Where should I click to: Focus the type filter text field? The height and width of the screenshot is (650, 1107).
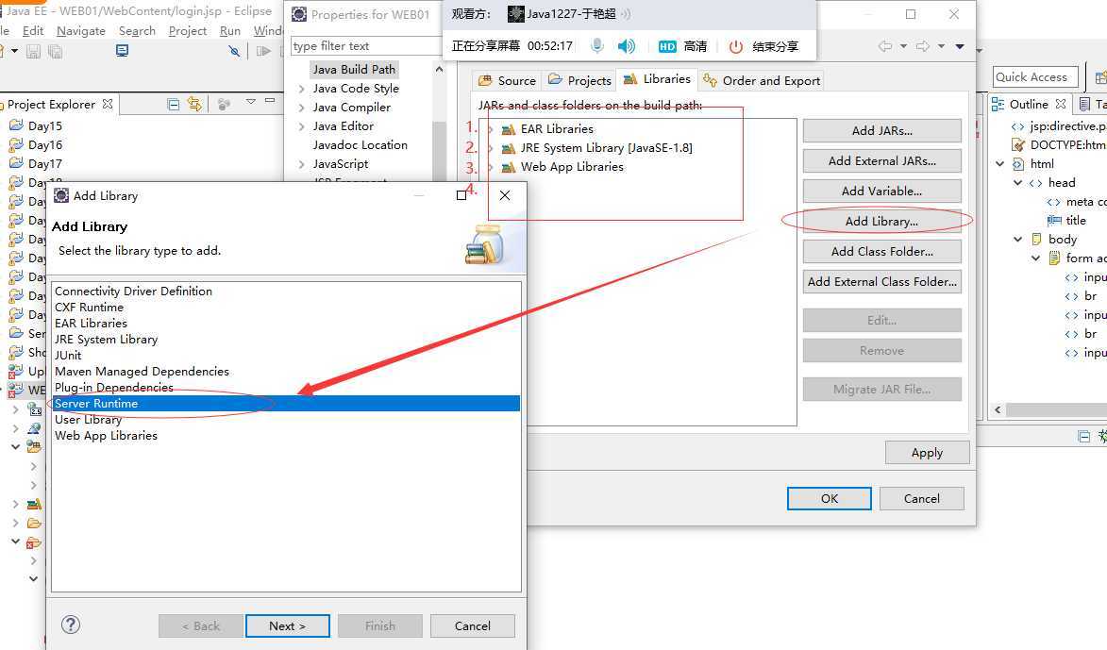[x=366, y=46]
